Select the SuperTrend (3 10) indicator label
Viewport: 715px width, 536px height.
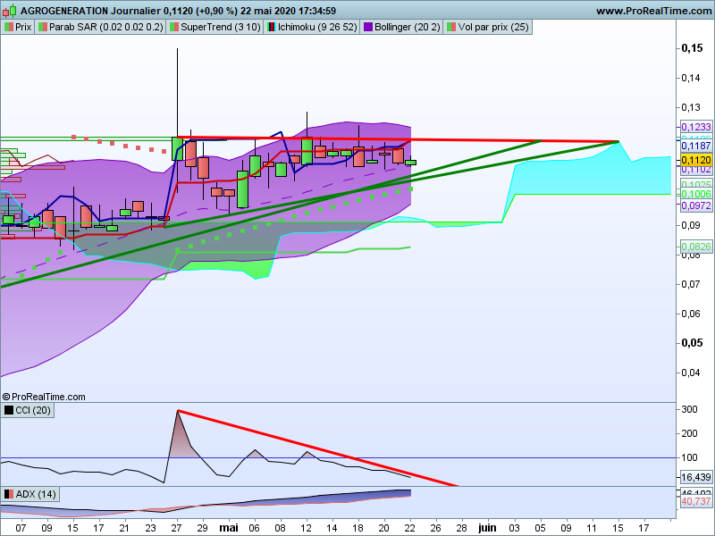(214, 27)
